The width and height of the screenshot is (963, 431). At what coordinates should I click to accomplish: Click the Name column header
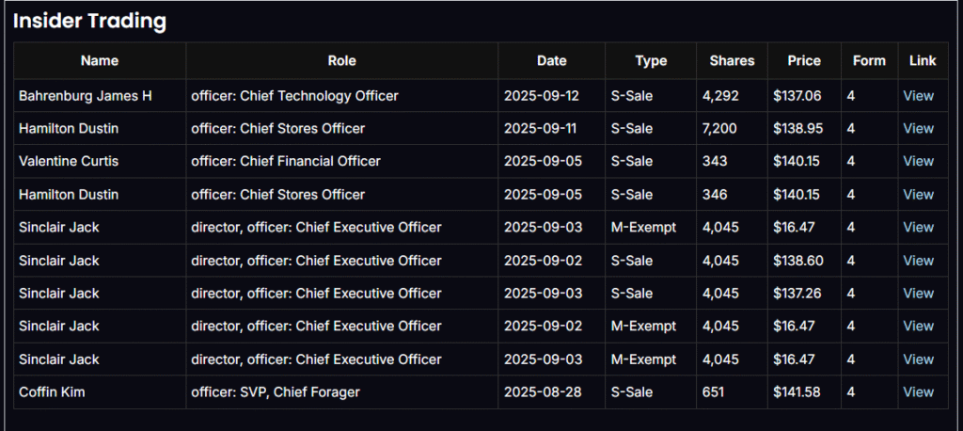point(100,60)
